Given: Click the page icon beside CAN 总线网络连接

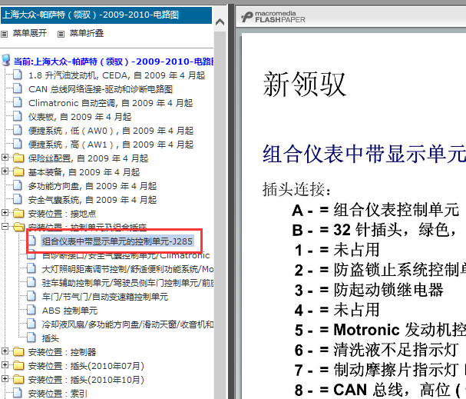Looking at the screenshot, I should (x=18, y=88).
